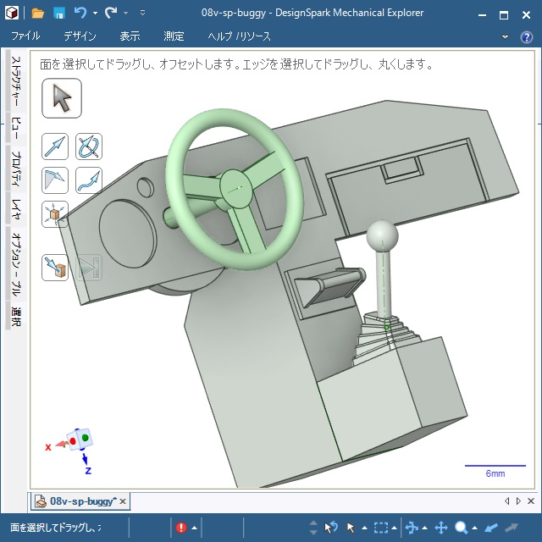Open folder icon in quick access toolbar

pyautogui.click(x=38, y=14)
